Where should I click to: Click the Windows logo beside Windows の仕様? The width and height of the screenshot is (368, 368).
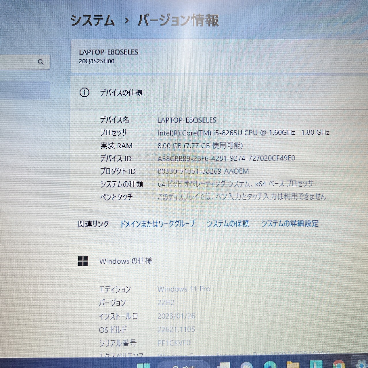coord(83,261)
